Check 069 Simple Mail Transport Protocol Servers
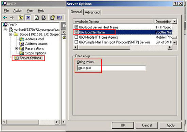This screenshot has height=132, width=187. 76,42
